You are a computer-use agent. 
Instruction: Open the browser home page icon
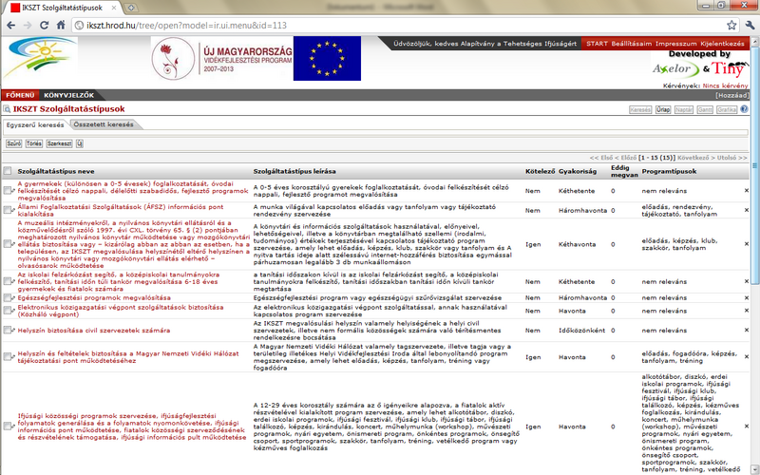tap(61, 26)
